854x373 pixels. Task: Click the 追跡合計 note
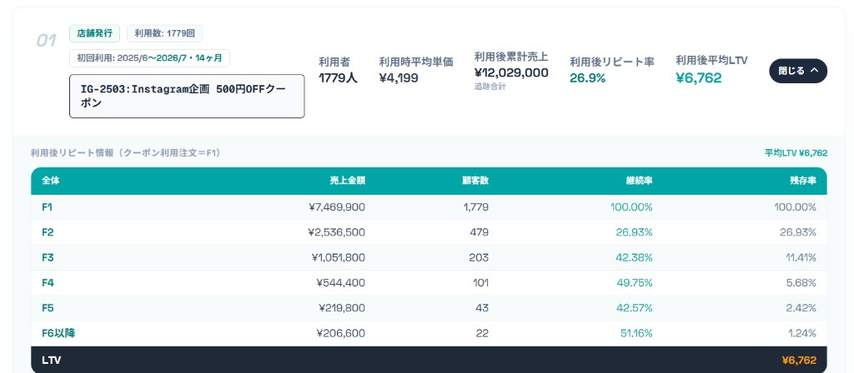click(x=490, y=87)
